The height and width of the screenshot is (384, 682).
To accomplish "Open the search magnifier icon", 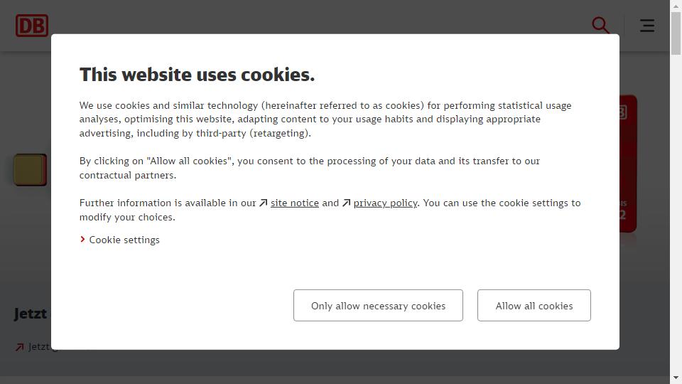I will 600,26.
